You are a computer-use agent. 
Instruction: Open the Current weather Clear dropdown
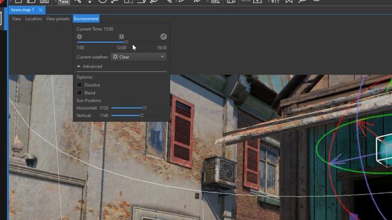click(x=138, y=57)
